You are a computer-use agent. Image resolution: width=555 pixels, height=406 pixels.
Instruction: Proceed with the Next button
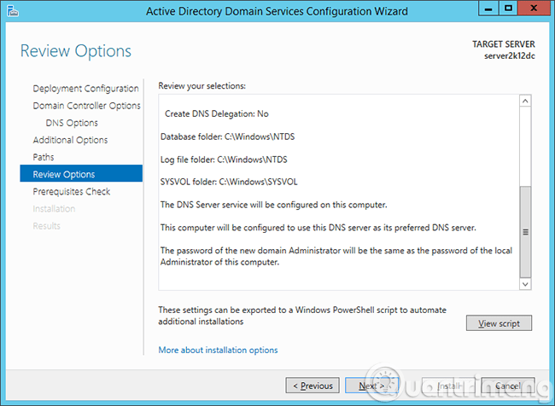tap(371, 386)
